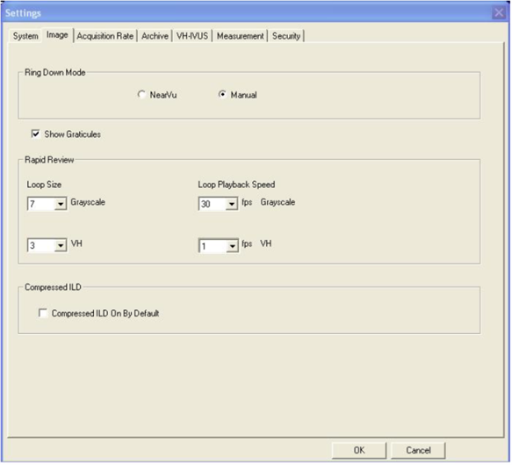Switch to the System tab
Screen dimensions: 512x465
(25, 36)
